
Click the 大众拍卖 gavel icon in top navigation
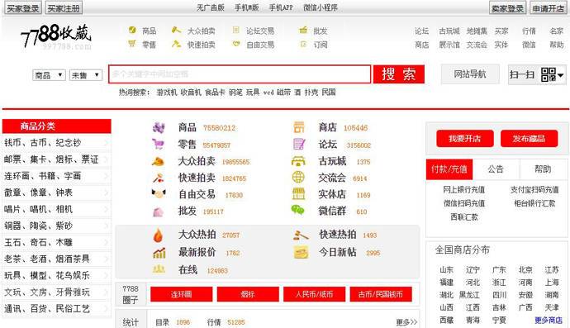[176, 30]
